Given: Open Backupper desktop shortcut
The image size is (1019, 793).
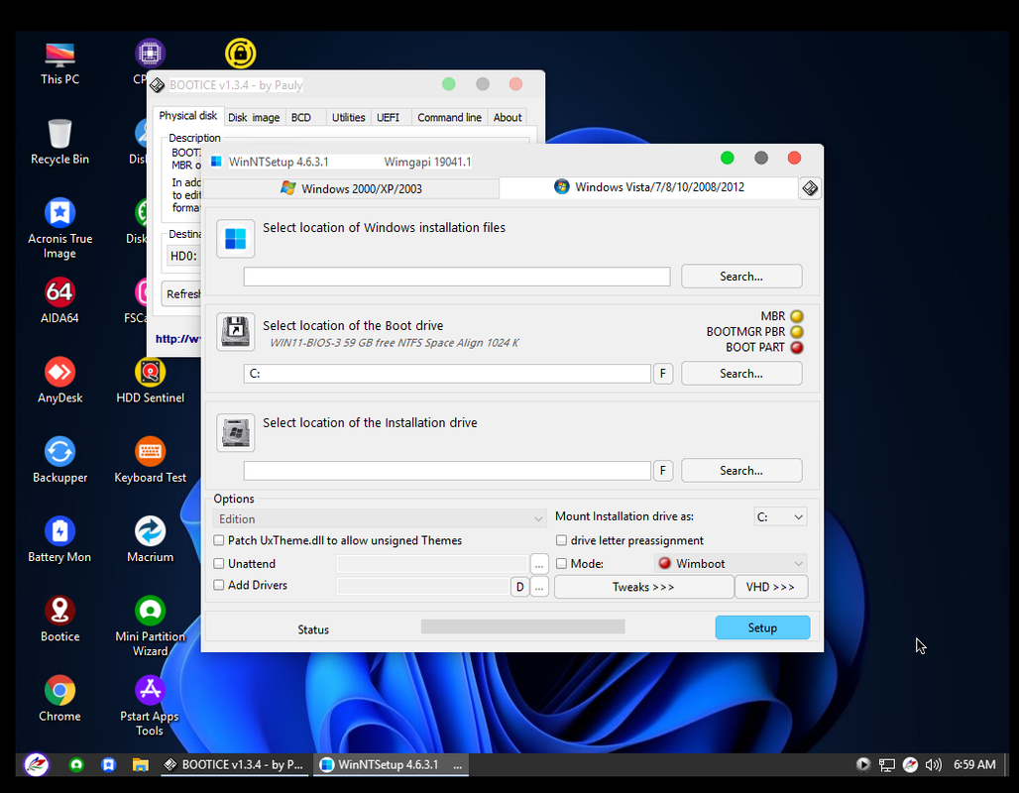Looking at the screenshot, I should [59, 460].
